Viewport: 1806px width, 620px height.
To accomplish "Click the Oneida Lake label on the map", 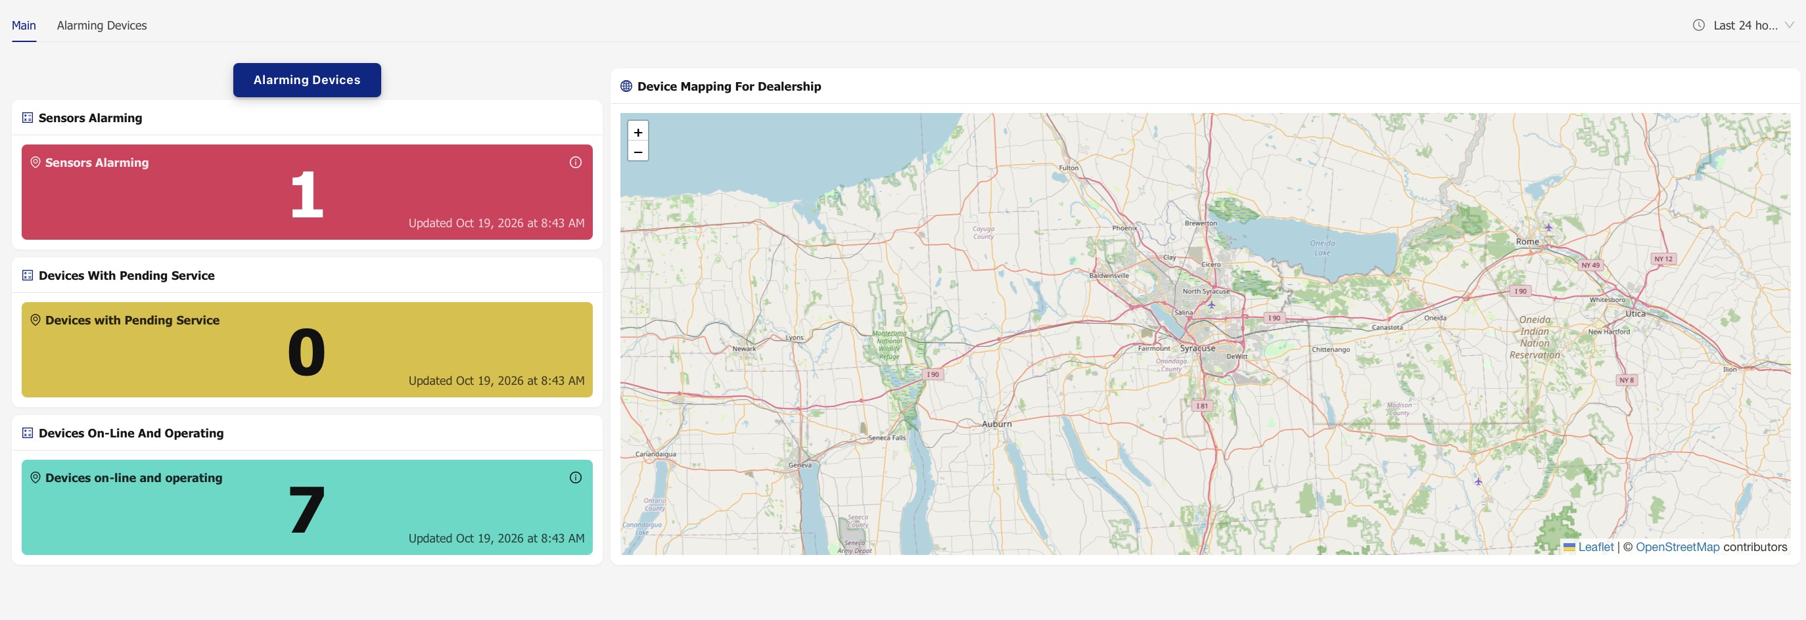I will 1322,248.
